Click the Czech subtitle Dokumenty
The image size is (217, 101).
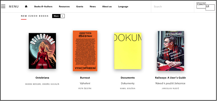pyautogui.click(x=128, y=83)
